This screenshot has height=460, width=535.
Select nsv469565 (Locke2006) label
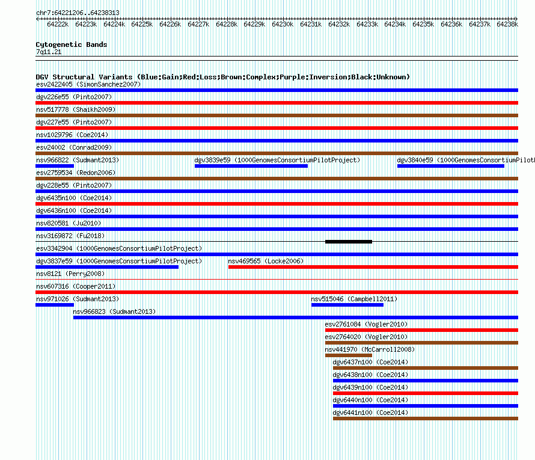[266, 261]
